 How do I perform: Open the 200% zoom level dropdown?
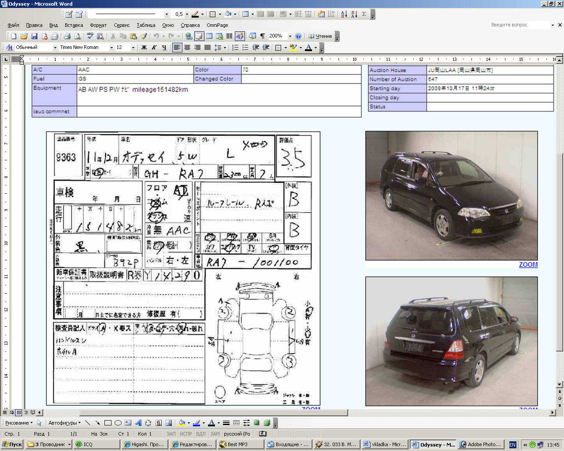(289, 36)
